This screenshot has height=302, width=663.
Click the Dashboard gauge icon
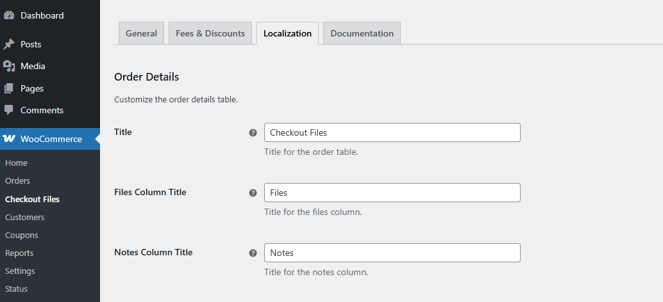[9, 15]
